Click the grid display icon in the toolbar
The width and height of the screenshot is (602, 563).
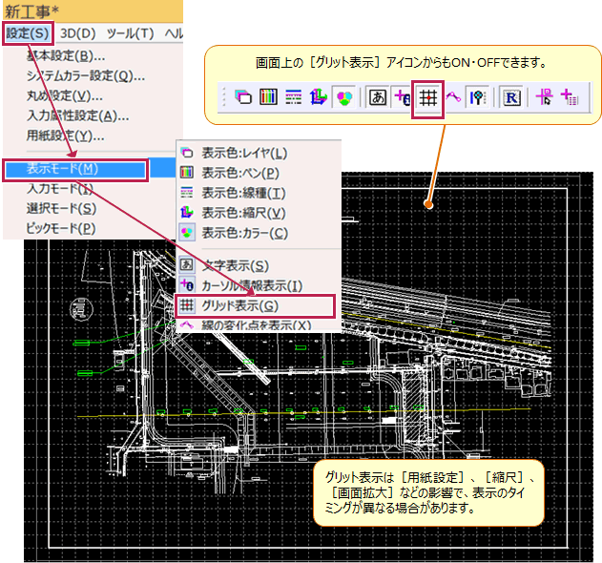pos(428,98)
